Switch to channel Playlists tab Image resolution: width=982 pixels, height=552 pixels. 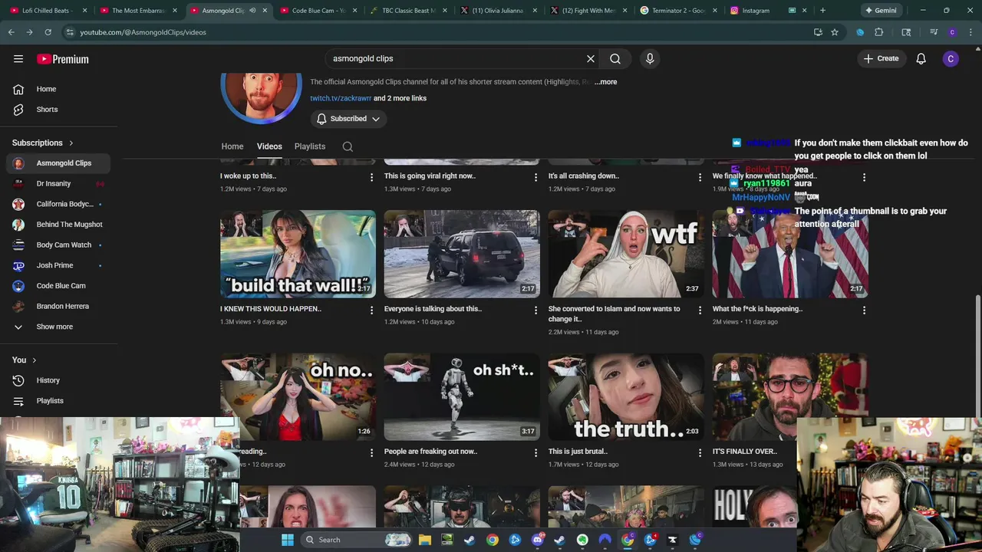coord(310,146)
